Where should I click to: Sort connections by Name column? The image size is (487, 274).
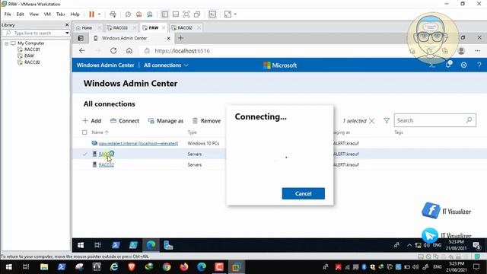coord(100,132)
